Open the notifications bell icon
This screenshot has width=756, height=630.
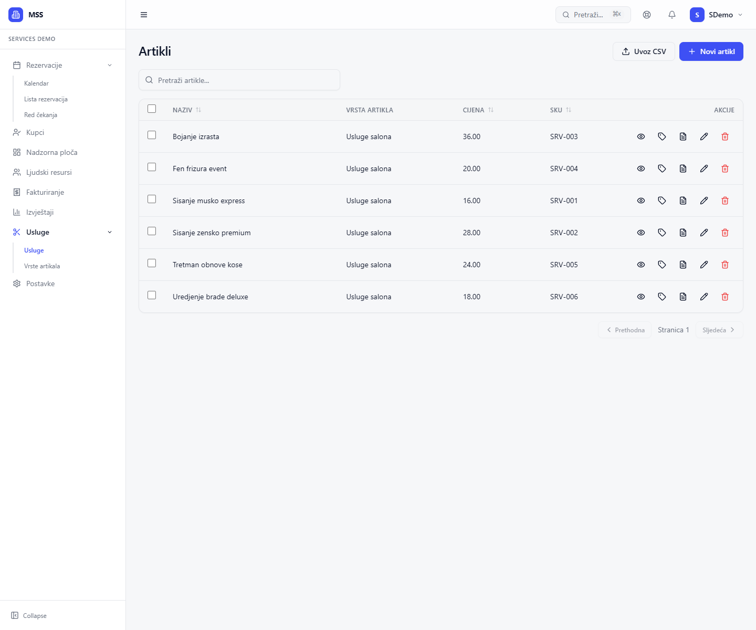coord(672,15)
